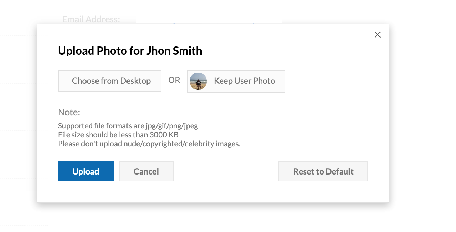Click the Choose from Desktop button
This screenshot has width=456, height=232.
[110, 81]
